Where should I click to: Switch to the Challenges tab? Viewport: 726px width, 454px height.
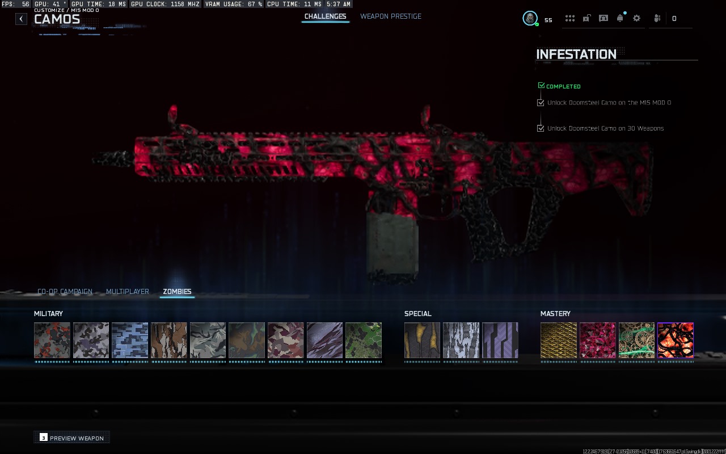(325, 16)
